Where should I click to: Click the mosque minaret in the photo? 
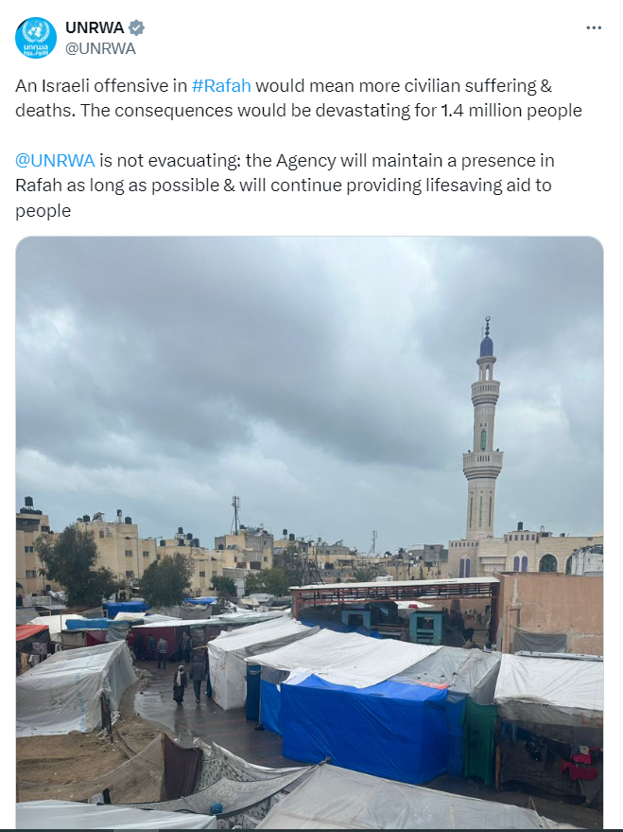coord(483,430)
